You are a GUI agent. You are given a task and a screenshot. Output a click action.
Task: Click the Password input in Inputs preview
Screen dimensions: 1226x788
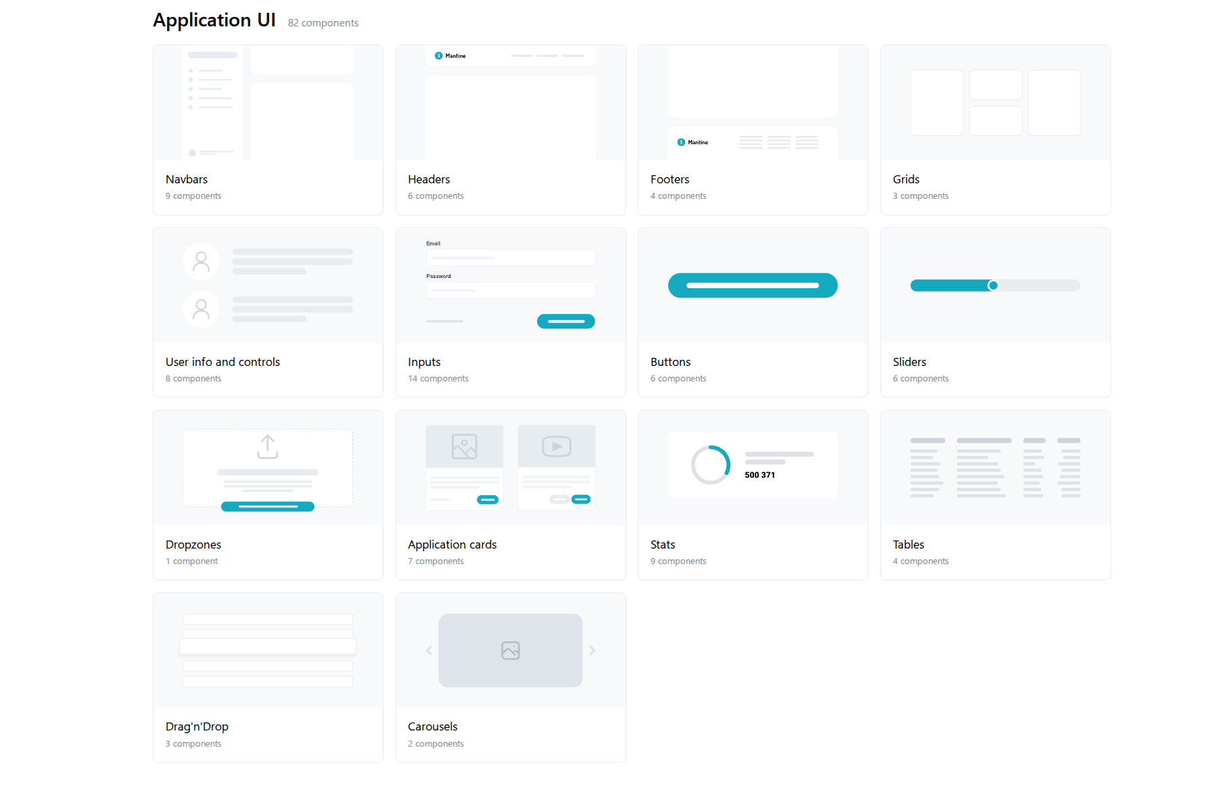[x=510, y=290]
